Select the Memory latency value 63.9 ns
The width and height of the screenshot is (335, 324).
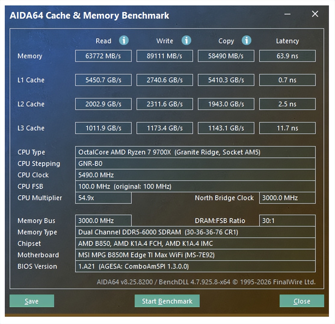(x=287, y=56)
